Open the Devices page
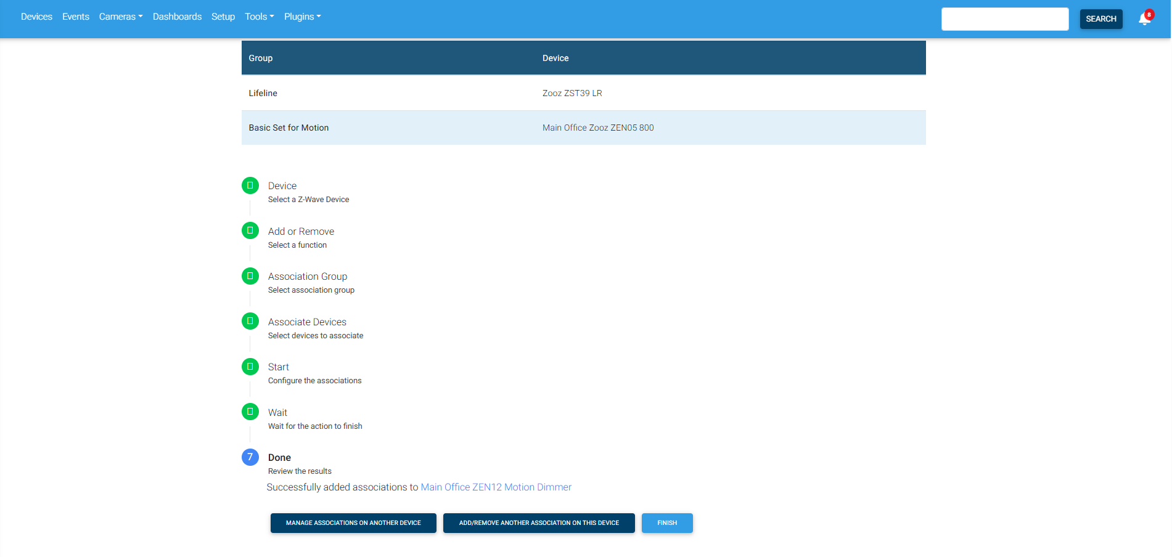The image size is (1172, 557). [x=36, y=17]
